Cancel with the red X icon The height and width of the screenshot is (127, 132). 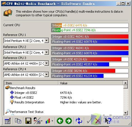(97, 121)
